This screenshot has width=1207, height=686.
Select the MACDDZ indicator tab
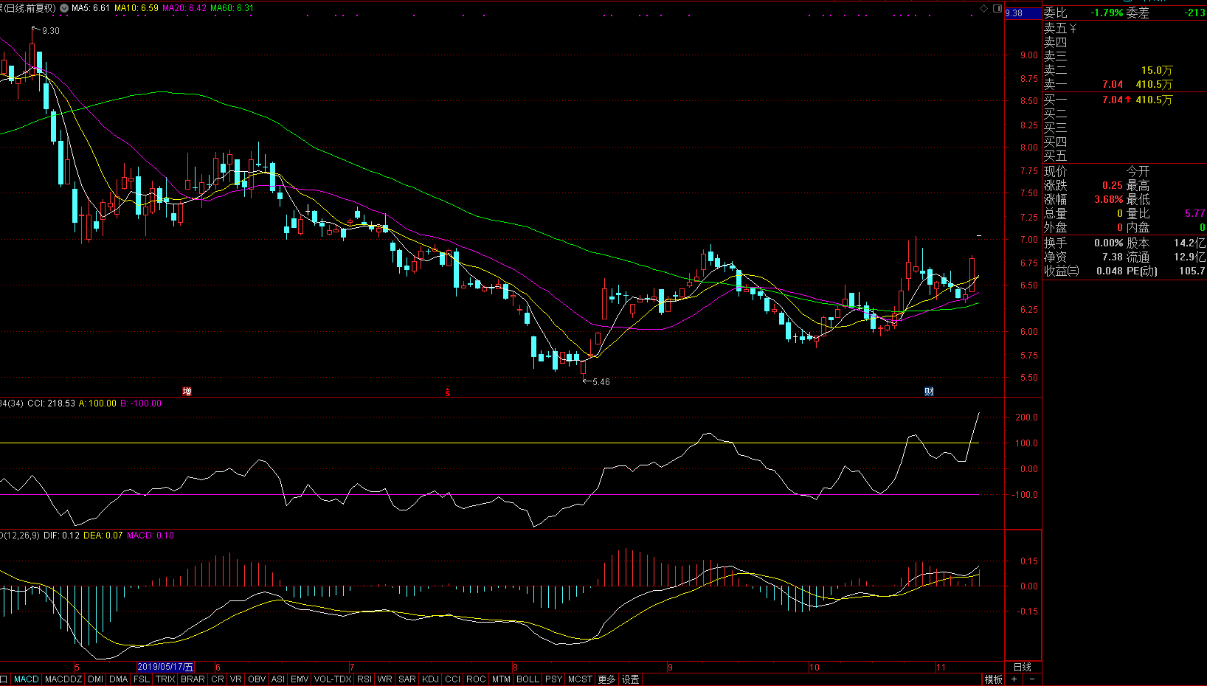click(63, 679)
